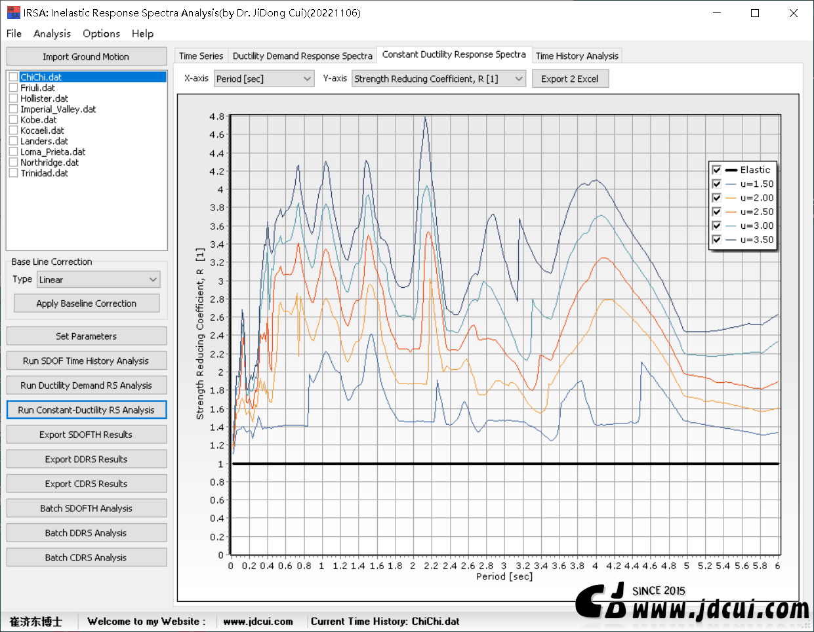This screenshot has height=632, width=814.
Task: Open the Help menu
Action: pos(142,33)
